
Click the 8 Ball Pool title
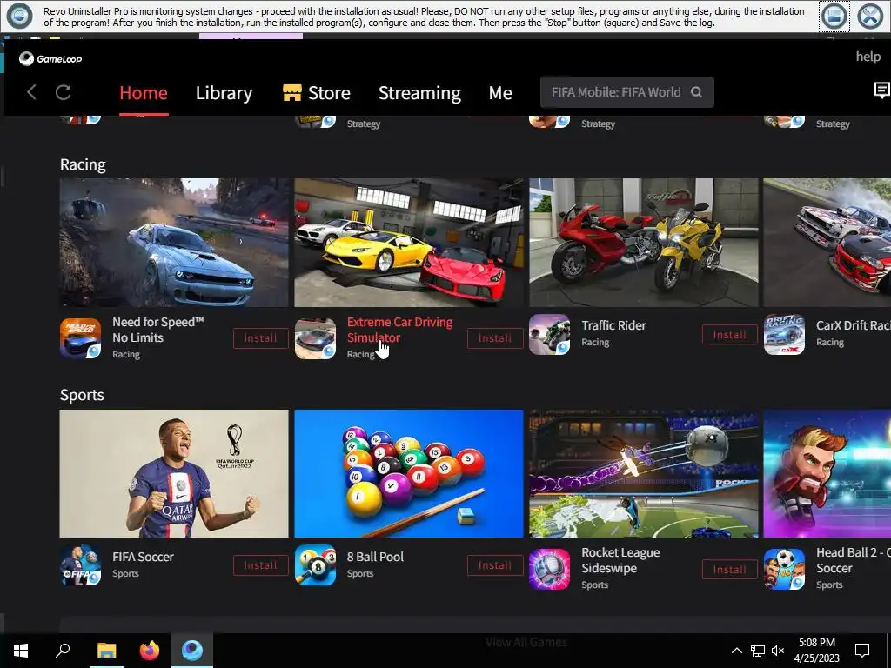click(375, 557)
